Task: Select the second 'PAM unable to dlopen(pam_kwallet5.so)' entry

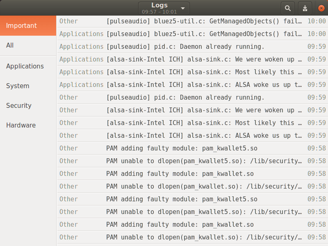Action: [x=193, y=212]
